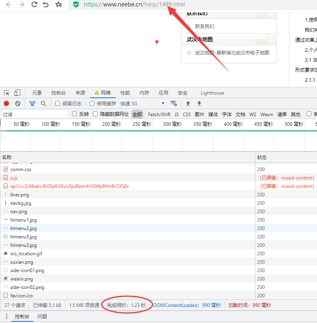
Task: Check the 停用缓存 option
Action: point(92,103)
